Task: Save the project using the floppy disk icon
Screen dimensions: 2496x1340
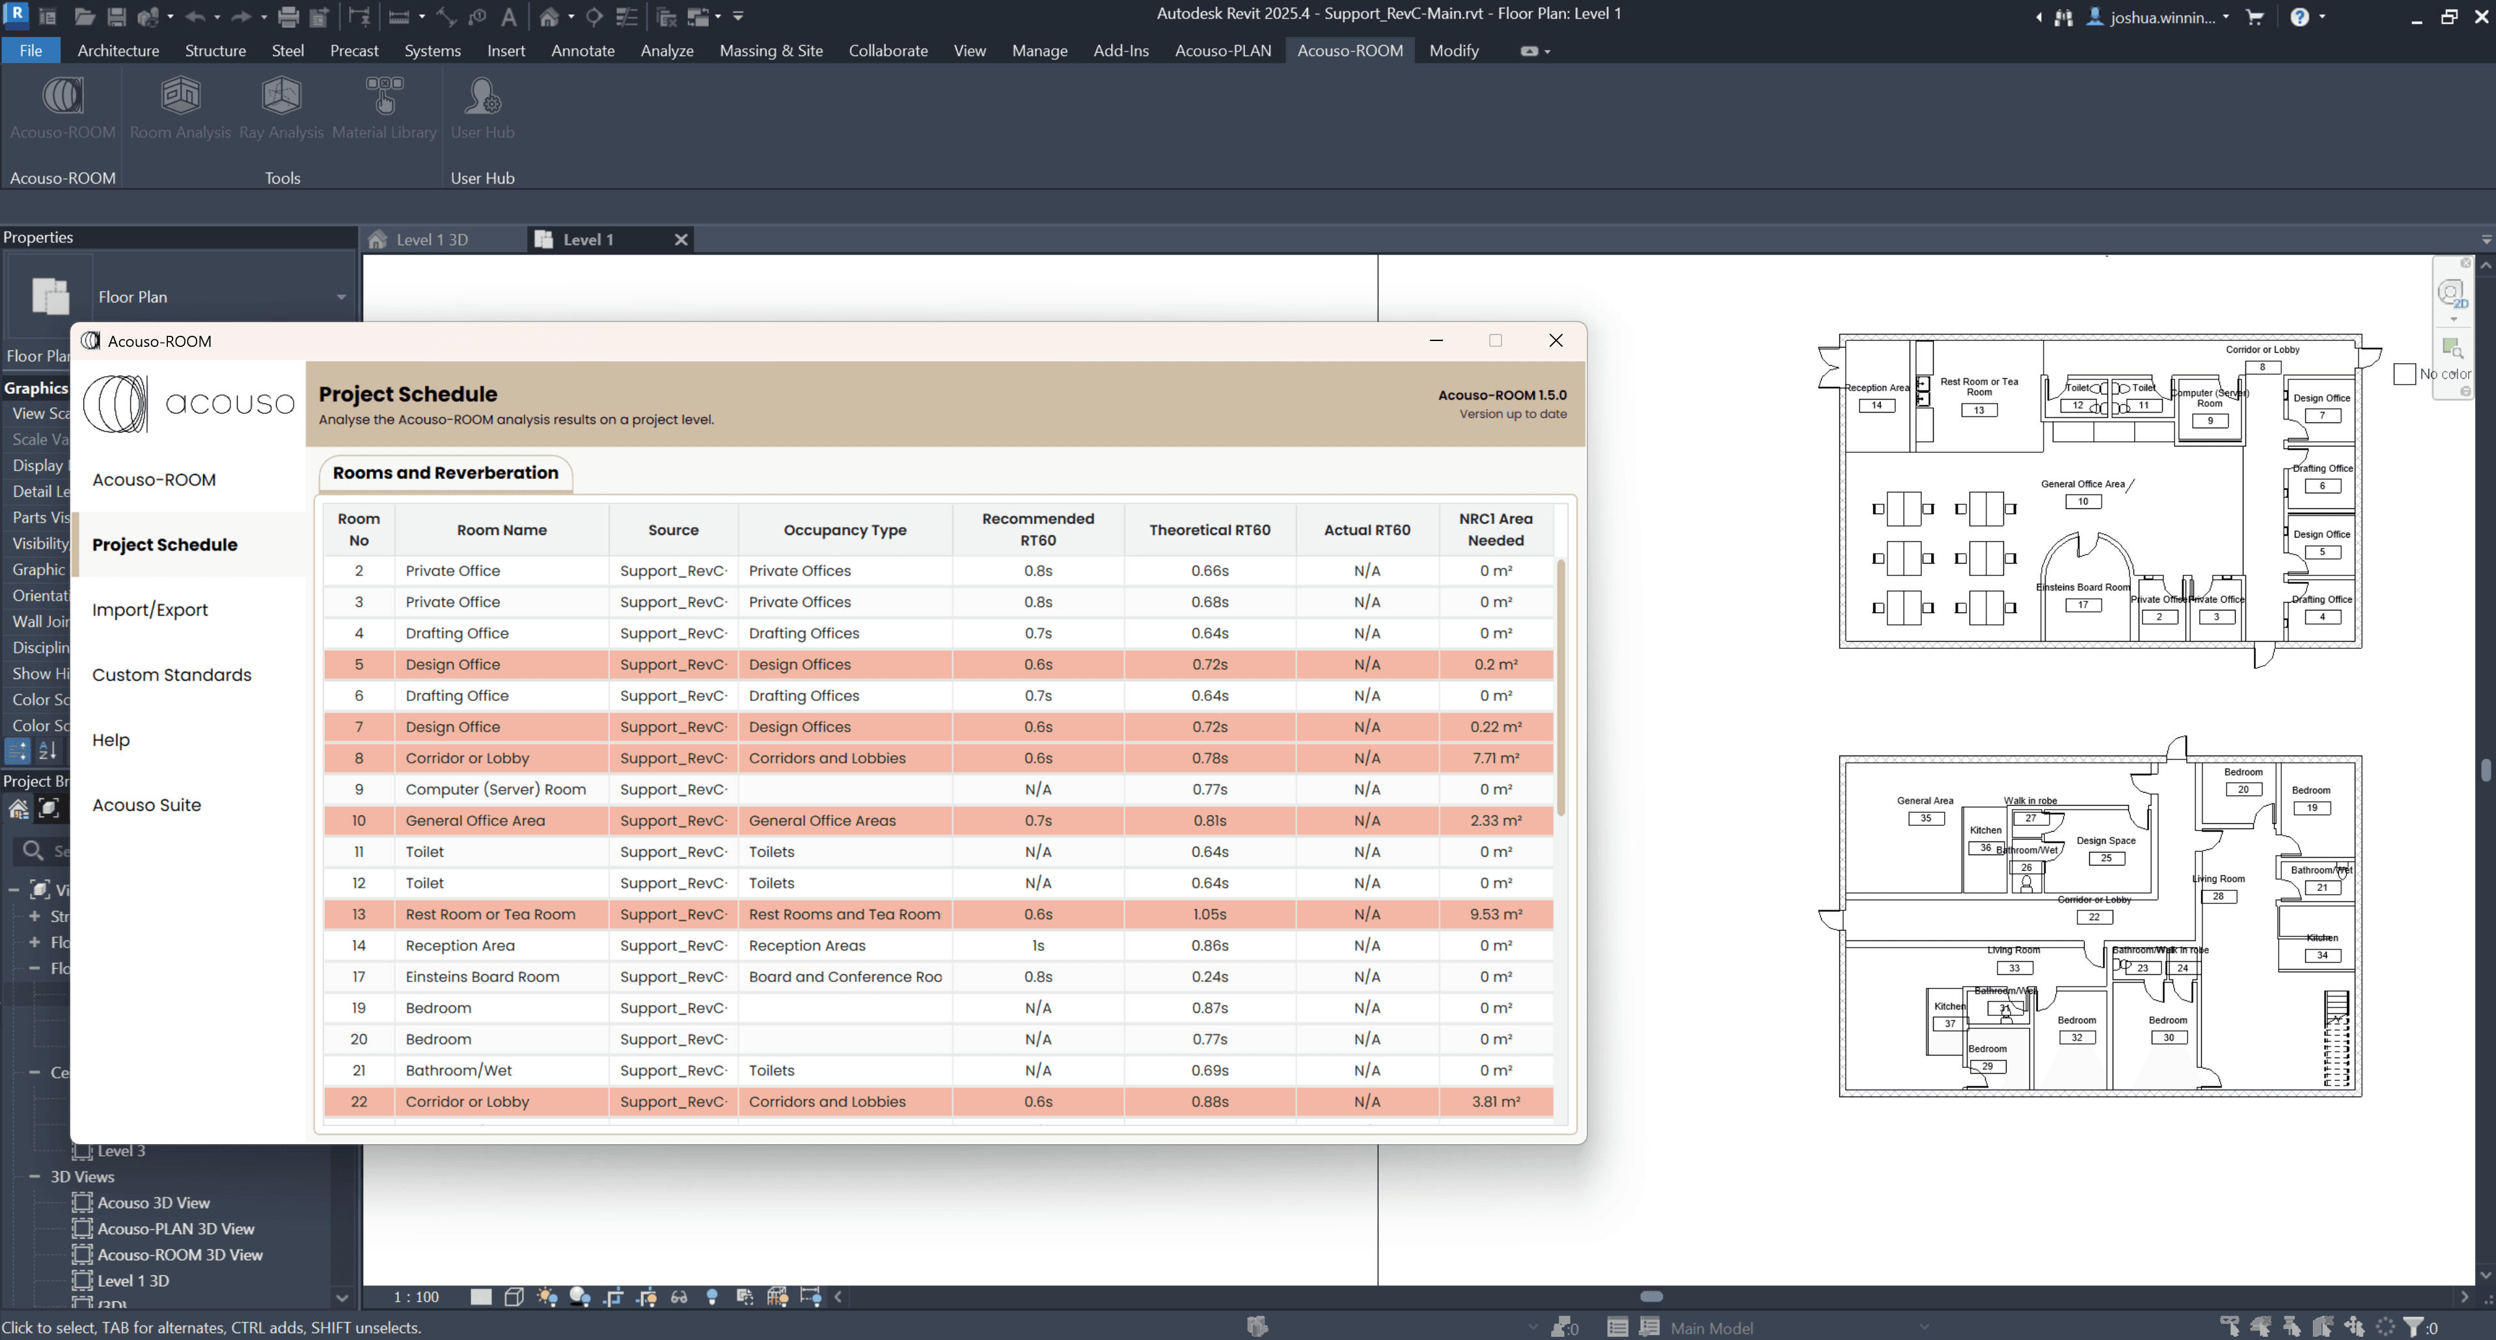Action: [x=117, y=16]
